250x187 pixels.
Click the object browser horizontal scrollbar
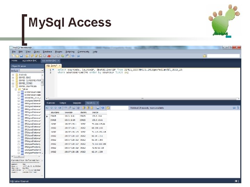(25, 157)
